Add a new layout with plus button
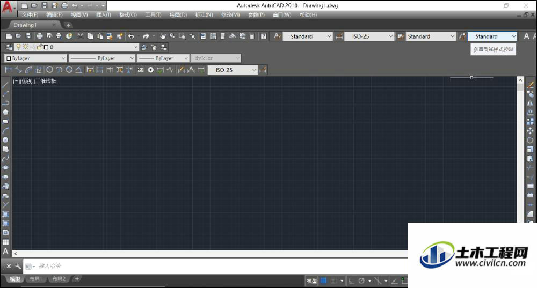 pos(77,279)
